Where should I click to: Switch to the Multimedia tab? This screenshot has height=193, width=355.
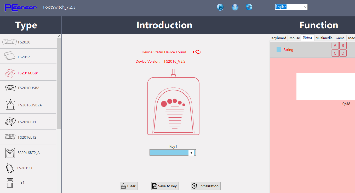click(324, 38)
